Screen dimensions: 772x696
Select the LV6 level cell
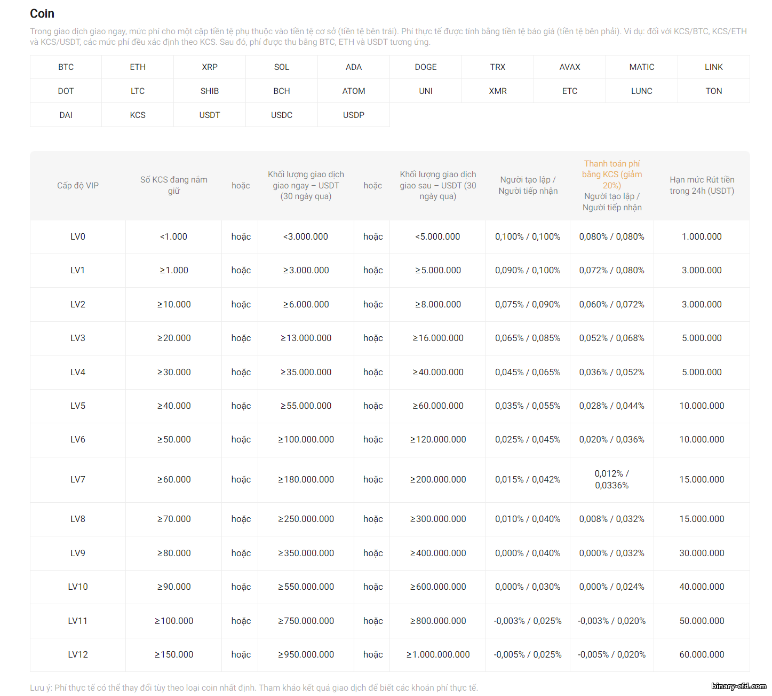[78, 440]
